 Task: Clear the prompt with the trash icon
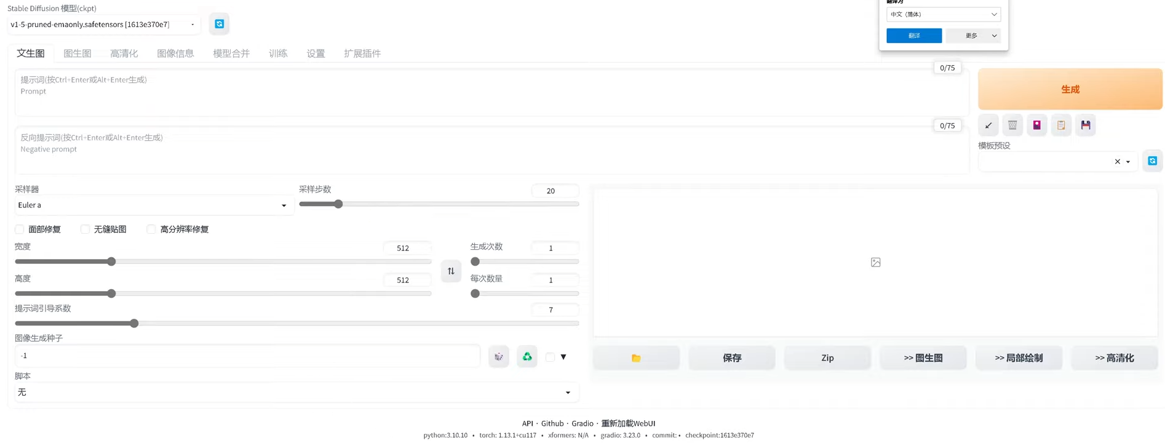click(1012, 126)
